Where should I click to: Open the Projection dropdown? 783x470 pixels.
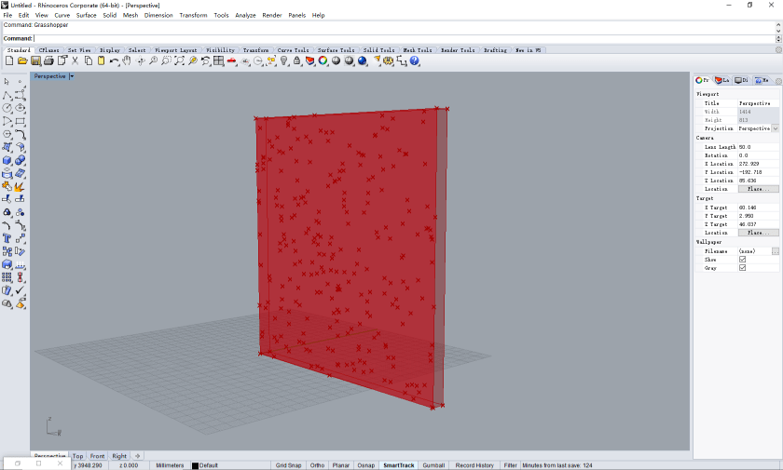775,128
